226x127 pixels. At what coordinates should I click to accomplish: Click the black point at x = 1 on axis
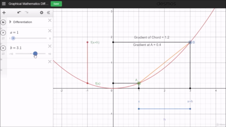(139, 88)
